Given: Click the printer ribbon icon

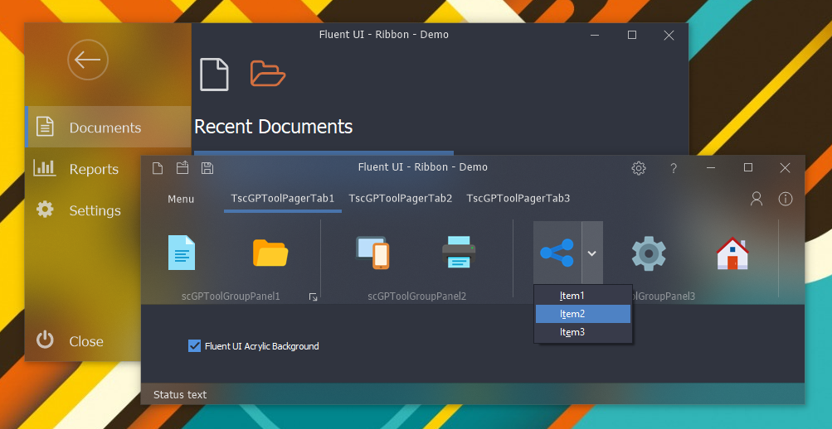Looking at the screenshot, I should [x=459, y=253].
